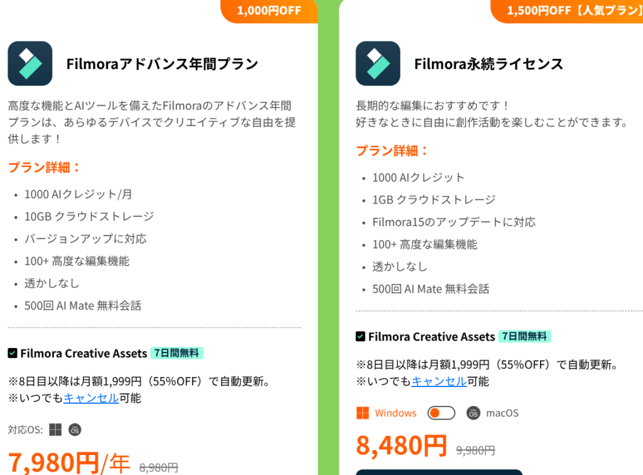Toggle the Windows/macOS switch
Screen dimensions: 643x475
441,413
